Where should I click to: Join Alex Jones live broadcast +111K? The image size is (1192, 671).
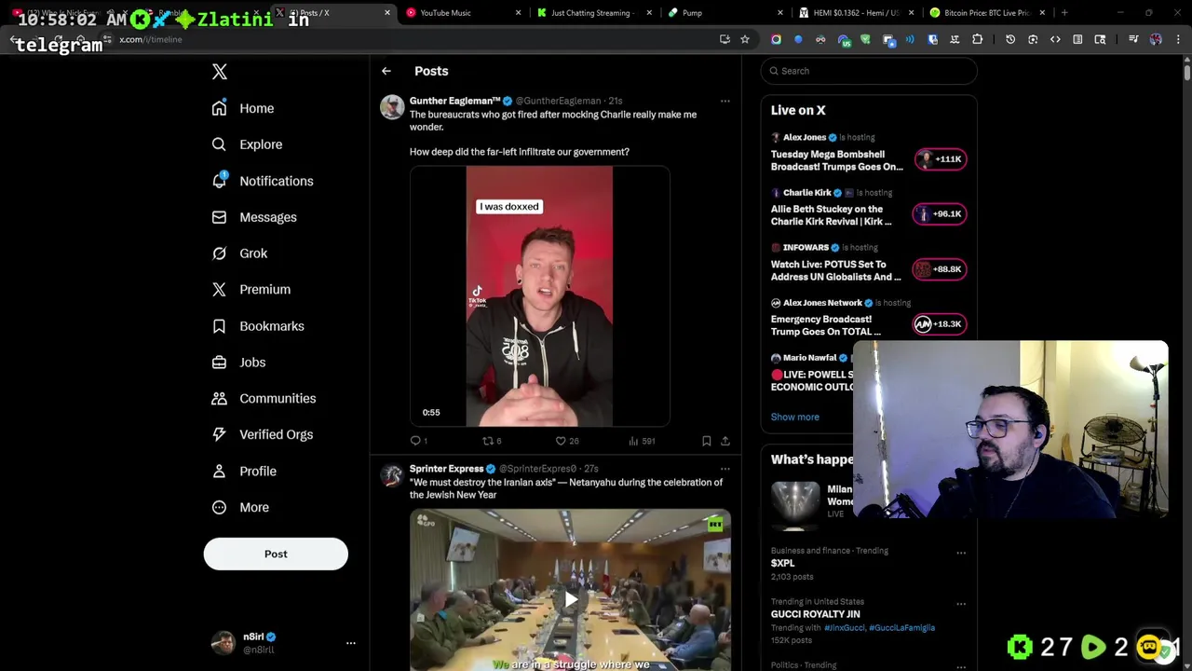tap(940, 159)
